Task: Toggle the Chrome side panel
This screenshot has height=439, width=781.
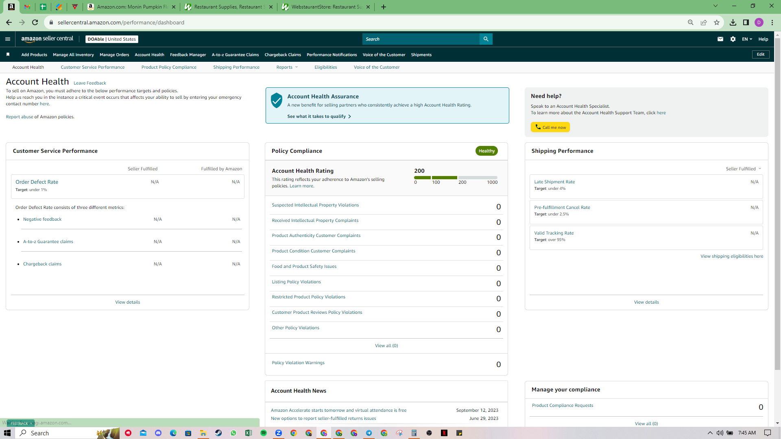Action: pos(746,22)
